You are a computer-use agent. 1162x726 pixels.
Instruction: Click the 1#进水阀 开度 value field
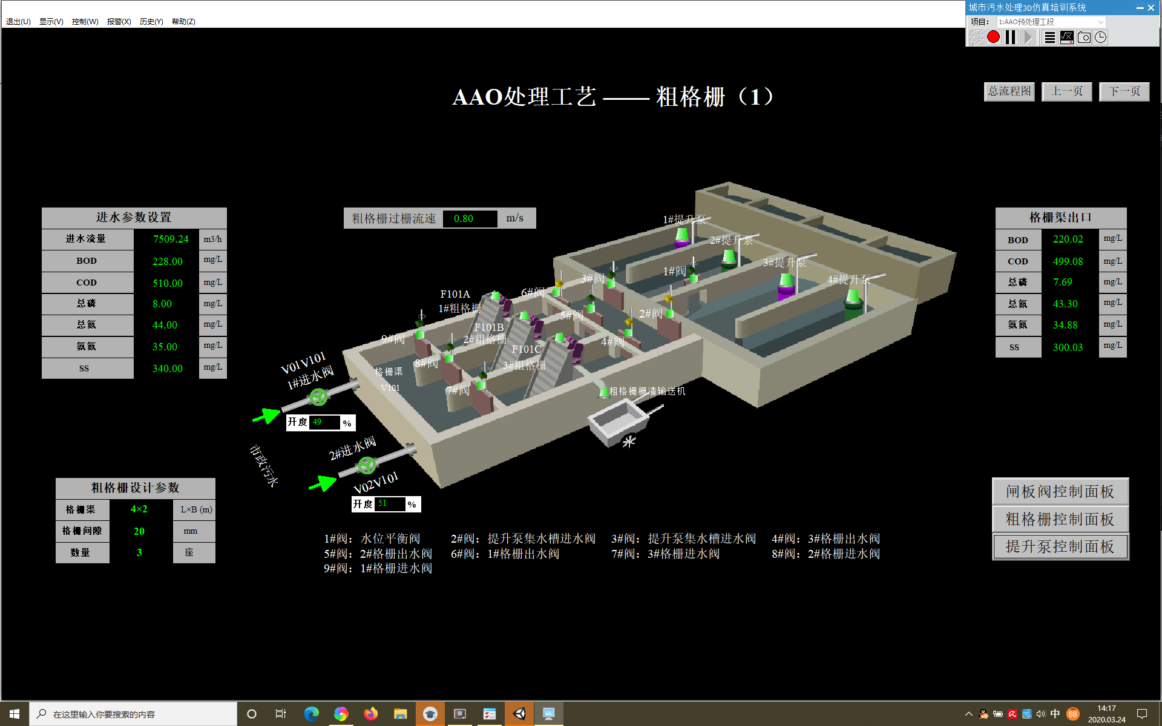[324, 422]
